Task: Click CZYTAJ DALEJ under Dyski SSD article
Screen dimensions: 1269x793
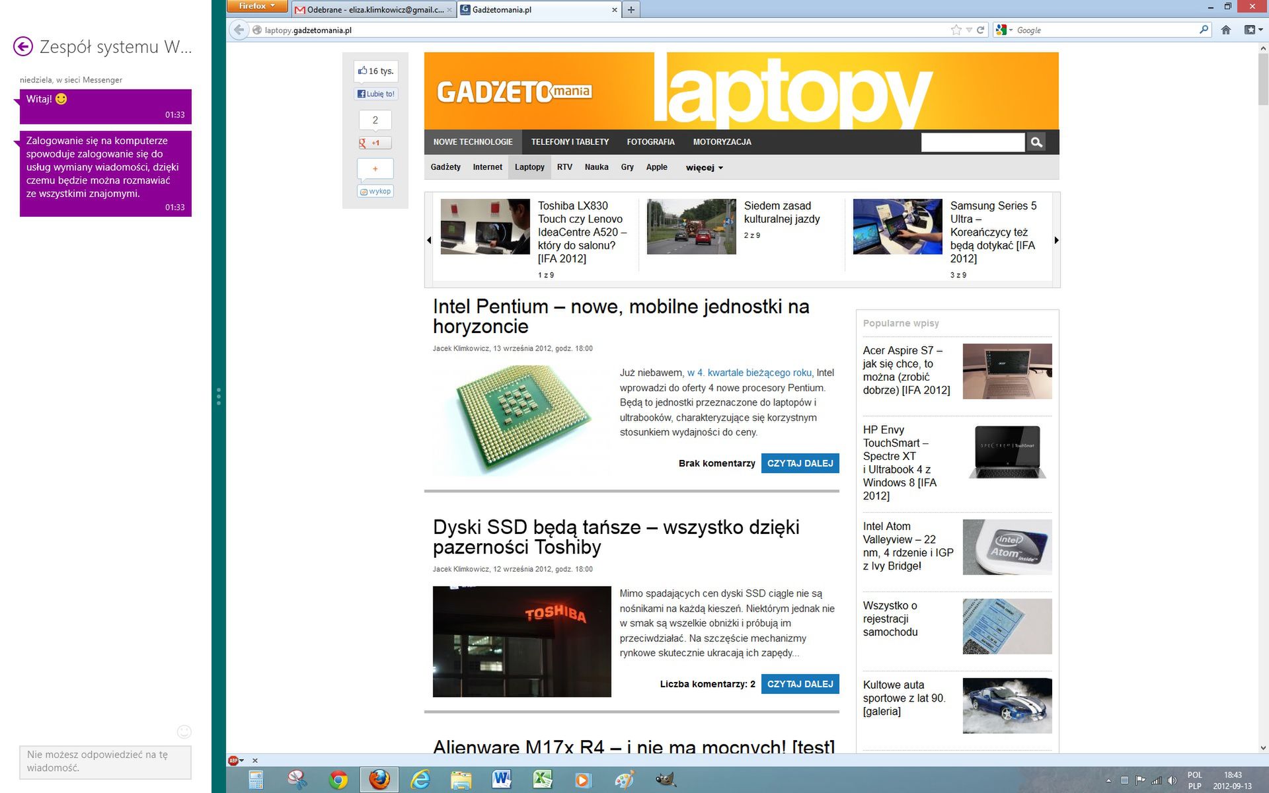Action: [800, 684]
